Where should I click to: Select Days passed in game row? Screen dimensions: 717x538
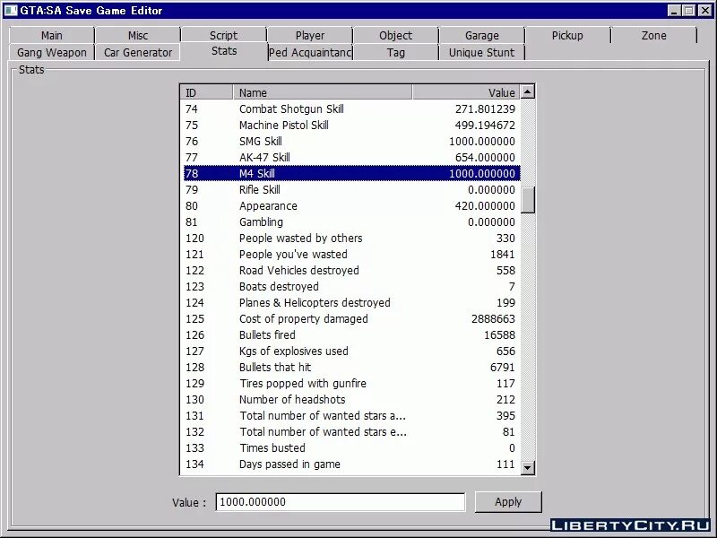(351, 464)
